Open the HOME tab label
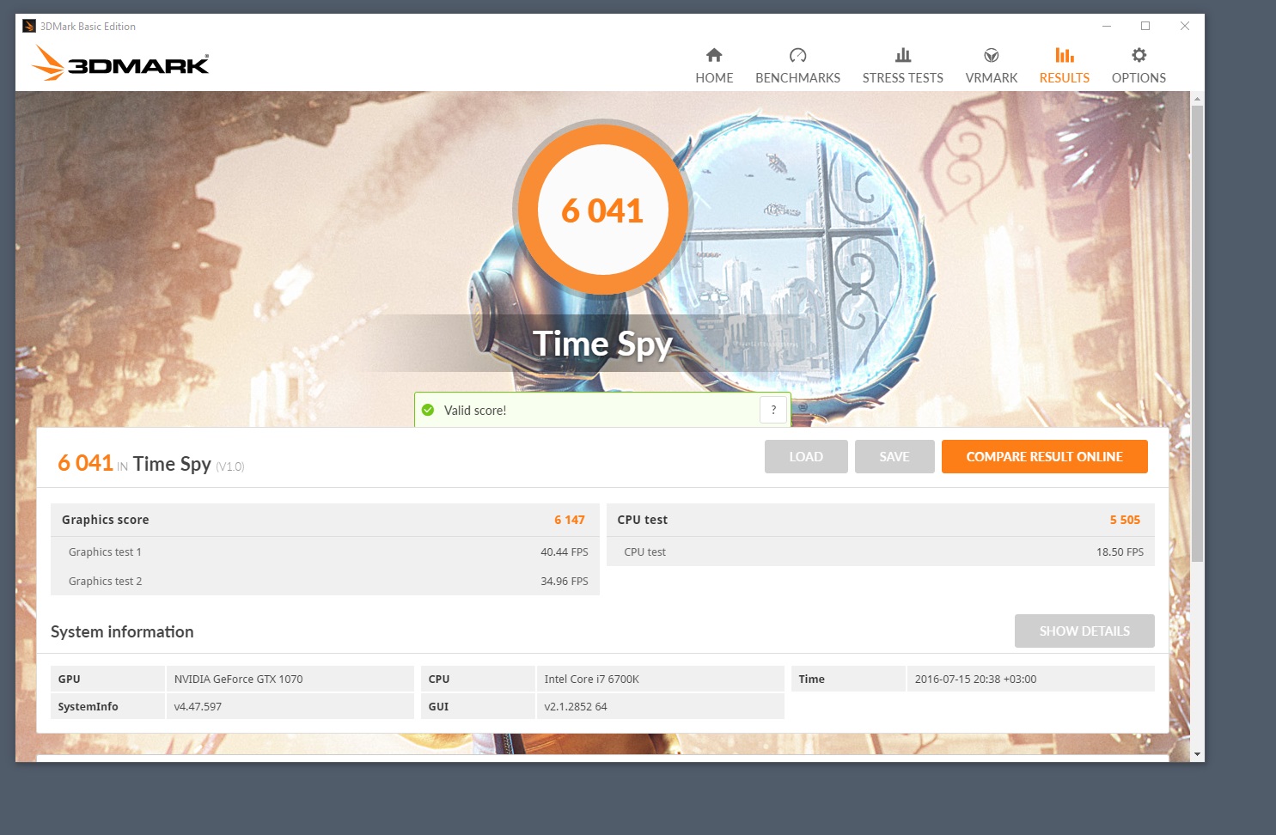The image size is (1276, 835). (x=714, y=77)
